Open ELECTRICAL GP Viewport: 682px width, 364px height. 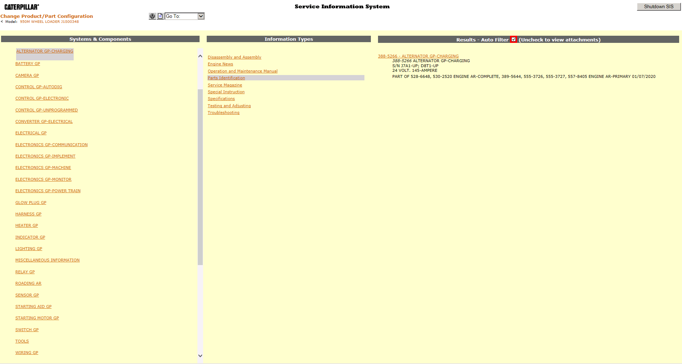pos(31,133)
